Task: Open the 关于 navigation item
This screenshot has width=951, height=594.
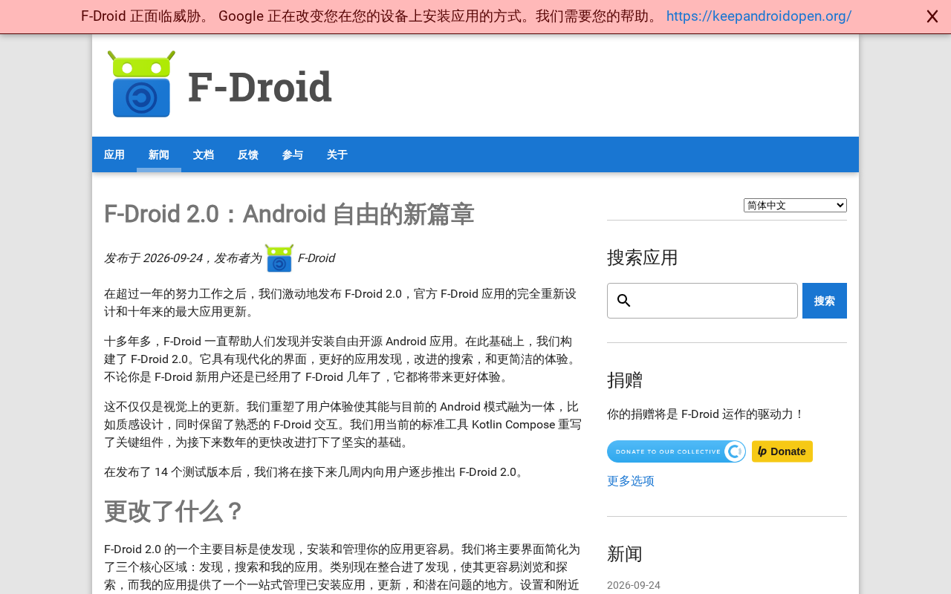Action: pyautogui.click(x=337, y=154)
